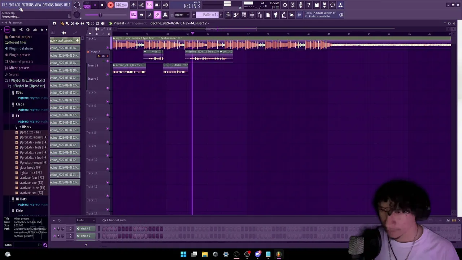Adjust the master volume knob
Screen dimensions: 462x260
(77, 5)
